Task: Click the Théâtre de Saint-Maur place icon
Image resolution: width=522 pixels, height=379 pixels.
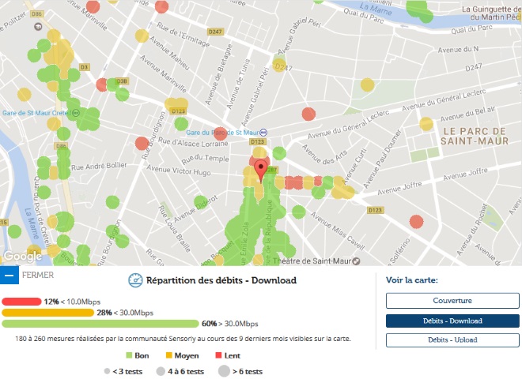Action: 357,260
